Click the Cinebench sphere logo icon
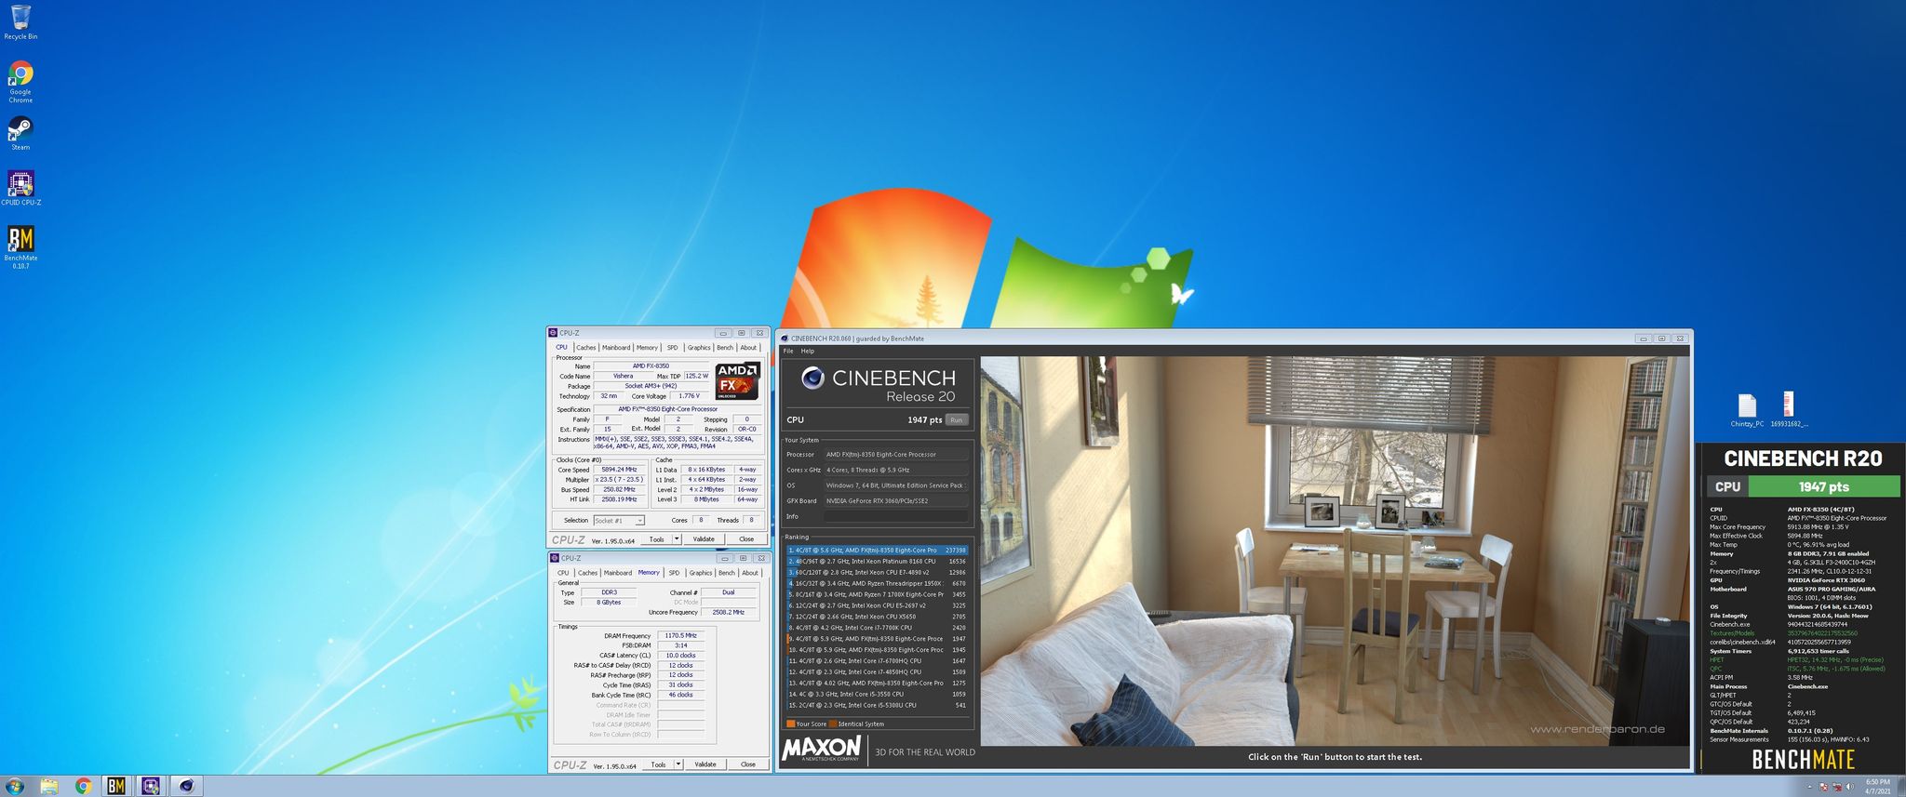 pyautogui.click(x=812, y=378)
